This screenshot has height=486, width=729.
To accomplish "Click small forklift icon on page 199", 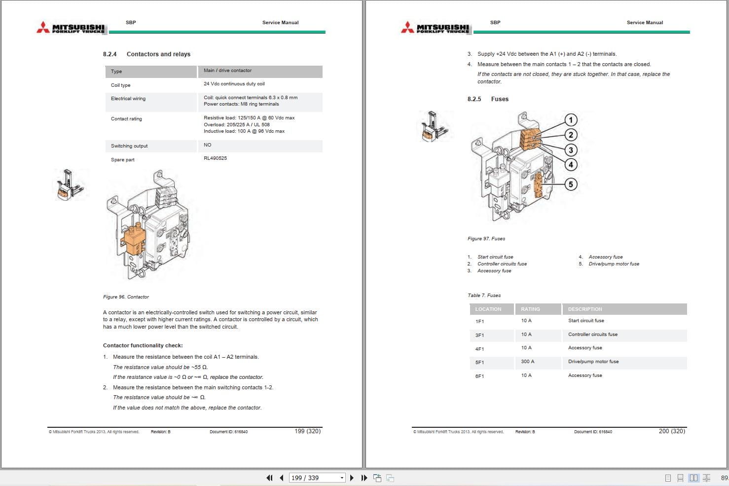I will coord(70,185).
